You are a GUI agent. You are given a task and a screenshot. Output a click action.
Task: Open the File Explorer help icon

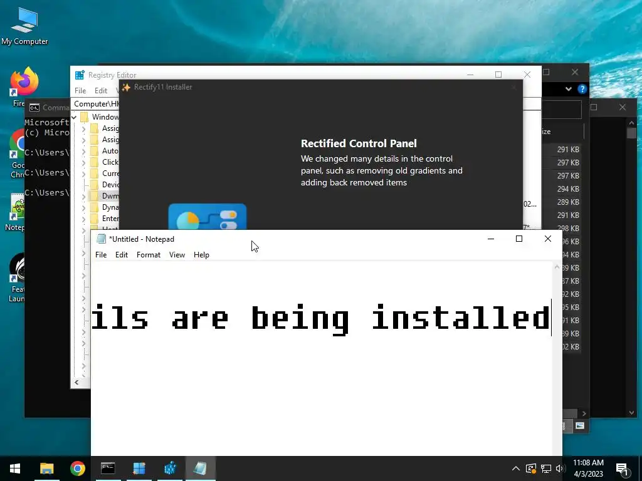pos(582,89)
